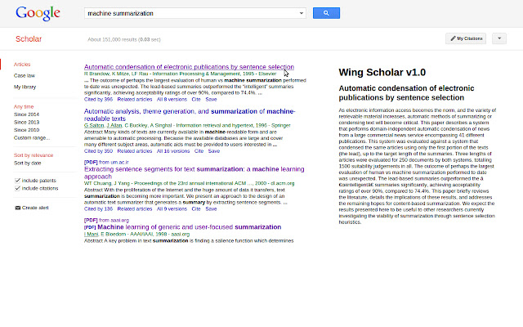Image resolution: width=523 pixels, height=327 pixels.
Task: Open Cited by 350 link
Action: [98, 151]
